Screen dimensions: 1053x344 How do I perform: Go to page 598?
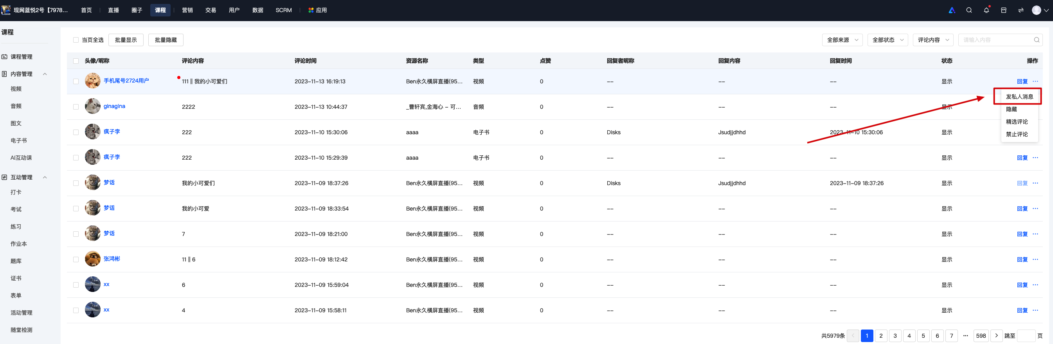(x=981, y=335)
